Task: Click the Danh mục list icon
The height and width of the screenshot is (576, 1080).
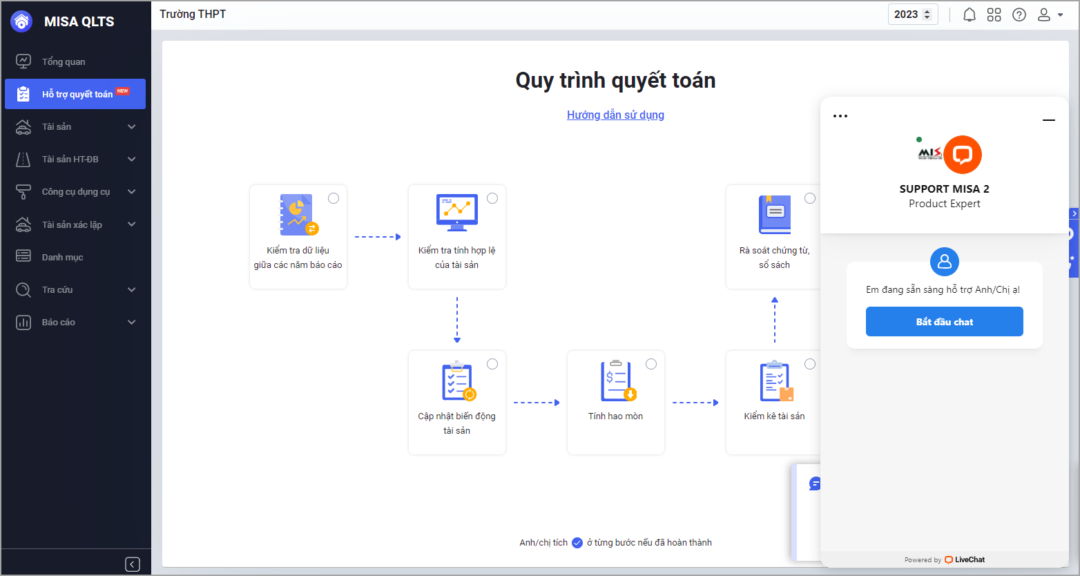Action: [23, 257]
